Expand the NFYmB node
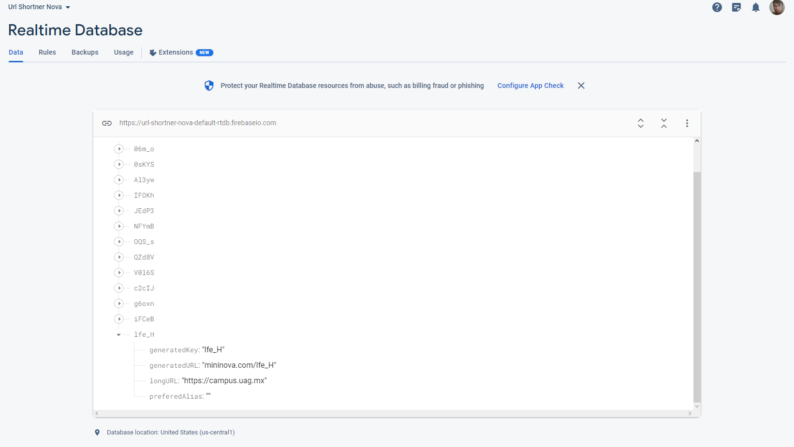Image resolution: width=794 pixels, height=447 pixels. (119, 226)
